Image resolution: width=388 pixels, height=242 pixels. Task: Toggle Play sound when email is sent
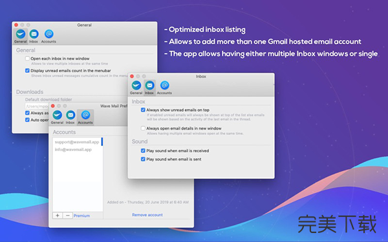point(143,159)
